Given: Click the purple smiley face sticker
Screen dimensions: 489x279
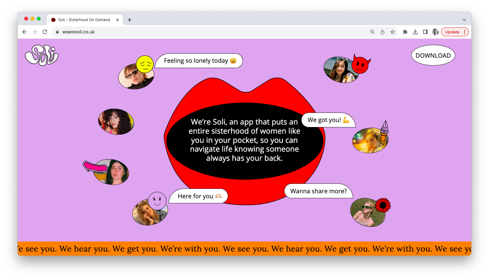Looking at the screenshot, I should point(157,201).
